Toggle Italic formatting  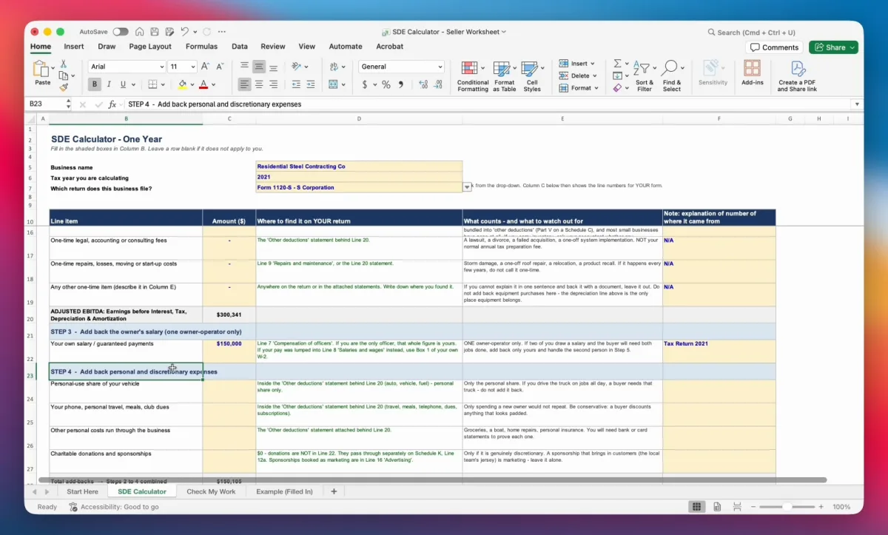tap(108, 84)
